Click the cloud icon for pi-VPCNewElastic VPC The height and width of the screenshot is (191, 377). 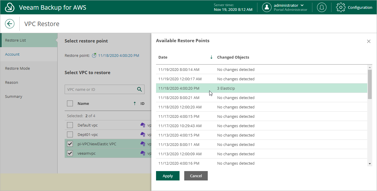(x=143, y=144)
